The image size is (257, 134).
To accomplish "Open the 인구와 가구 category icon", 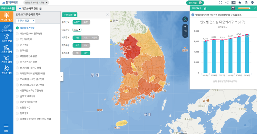I will click(x=7, y=16).
